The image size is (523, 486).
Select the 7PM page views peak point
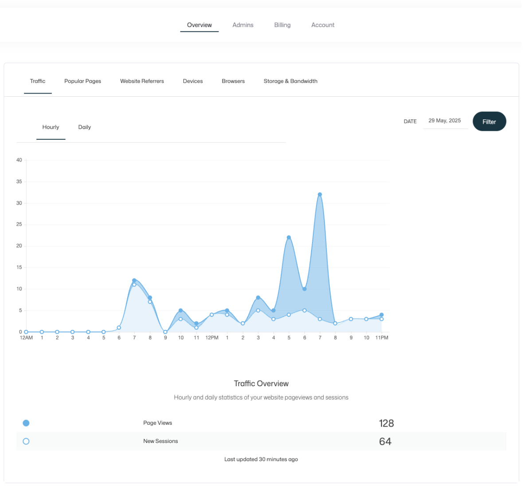point(320,195)
